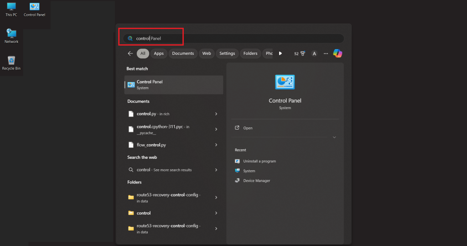This screenshot has height=246, width=467.
Task: Click file icon beside control.py
Action: (x=131, y=114)
